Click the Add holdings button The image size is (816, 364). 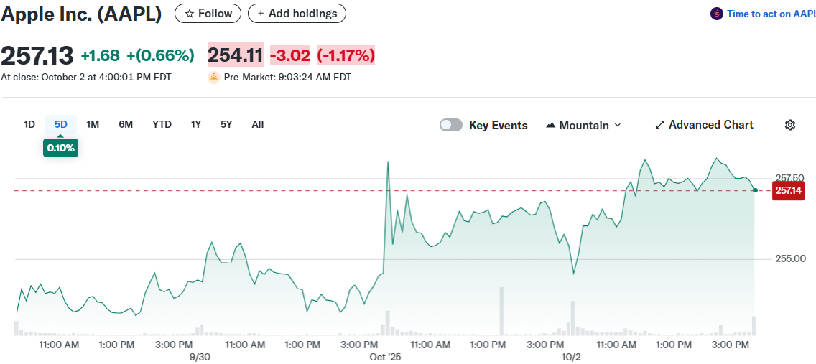[x=297, y=13]
